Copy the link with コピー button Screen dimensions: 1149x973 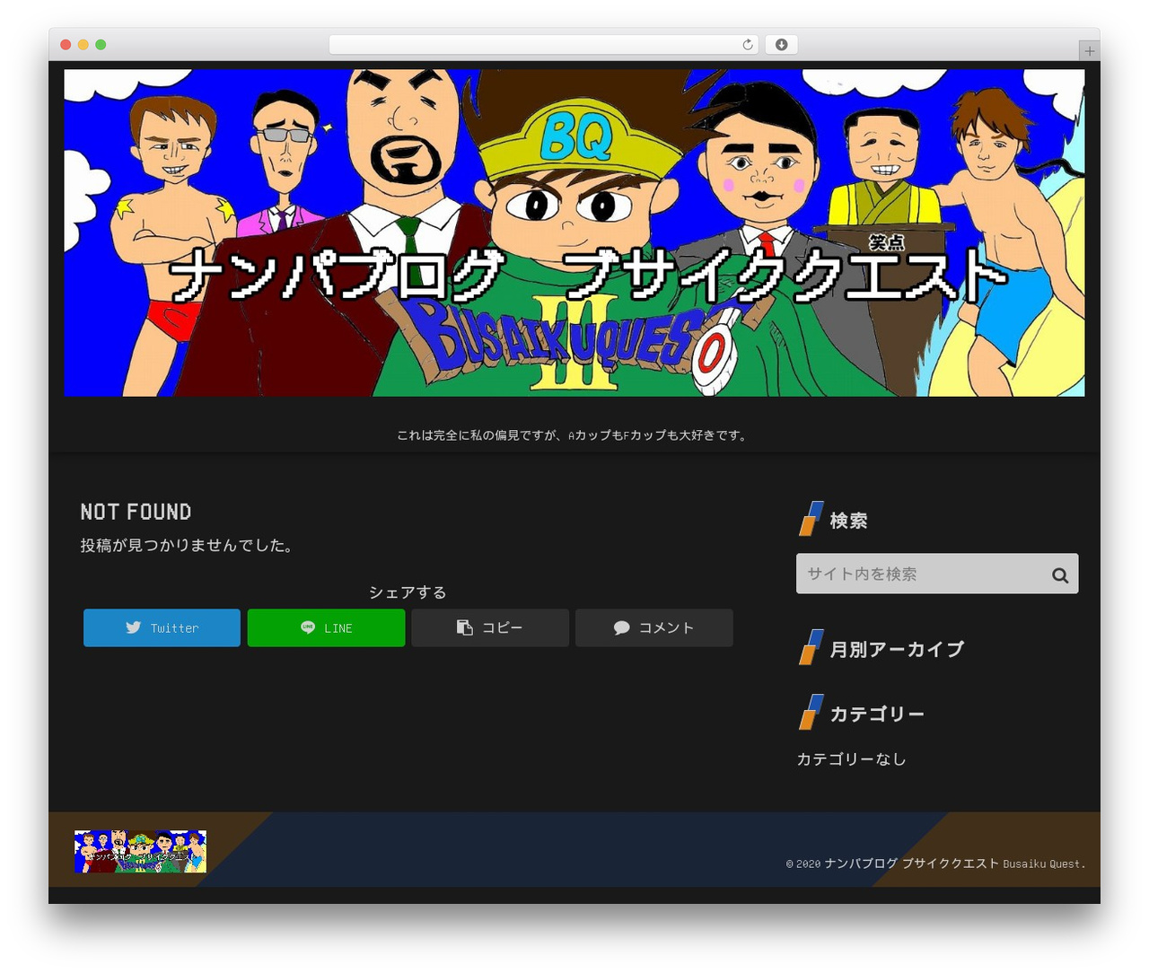[x=490, y=627]
